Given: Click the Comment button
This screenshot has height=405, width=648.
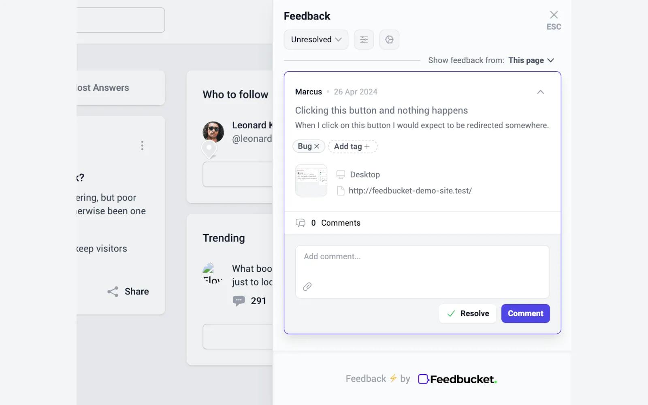Looking at the screenshot, I should (x=525, y=313).
